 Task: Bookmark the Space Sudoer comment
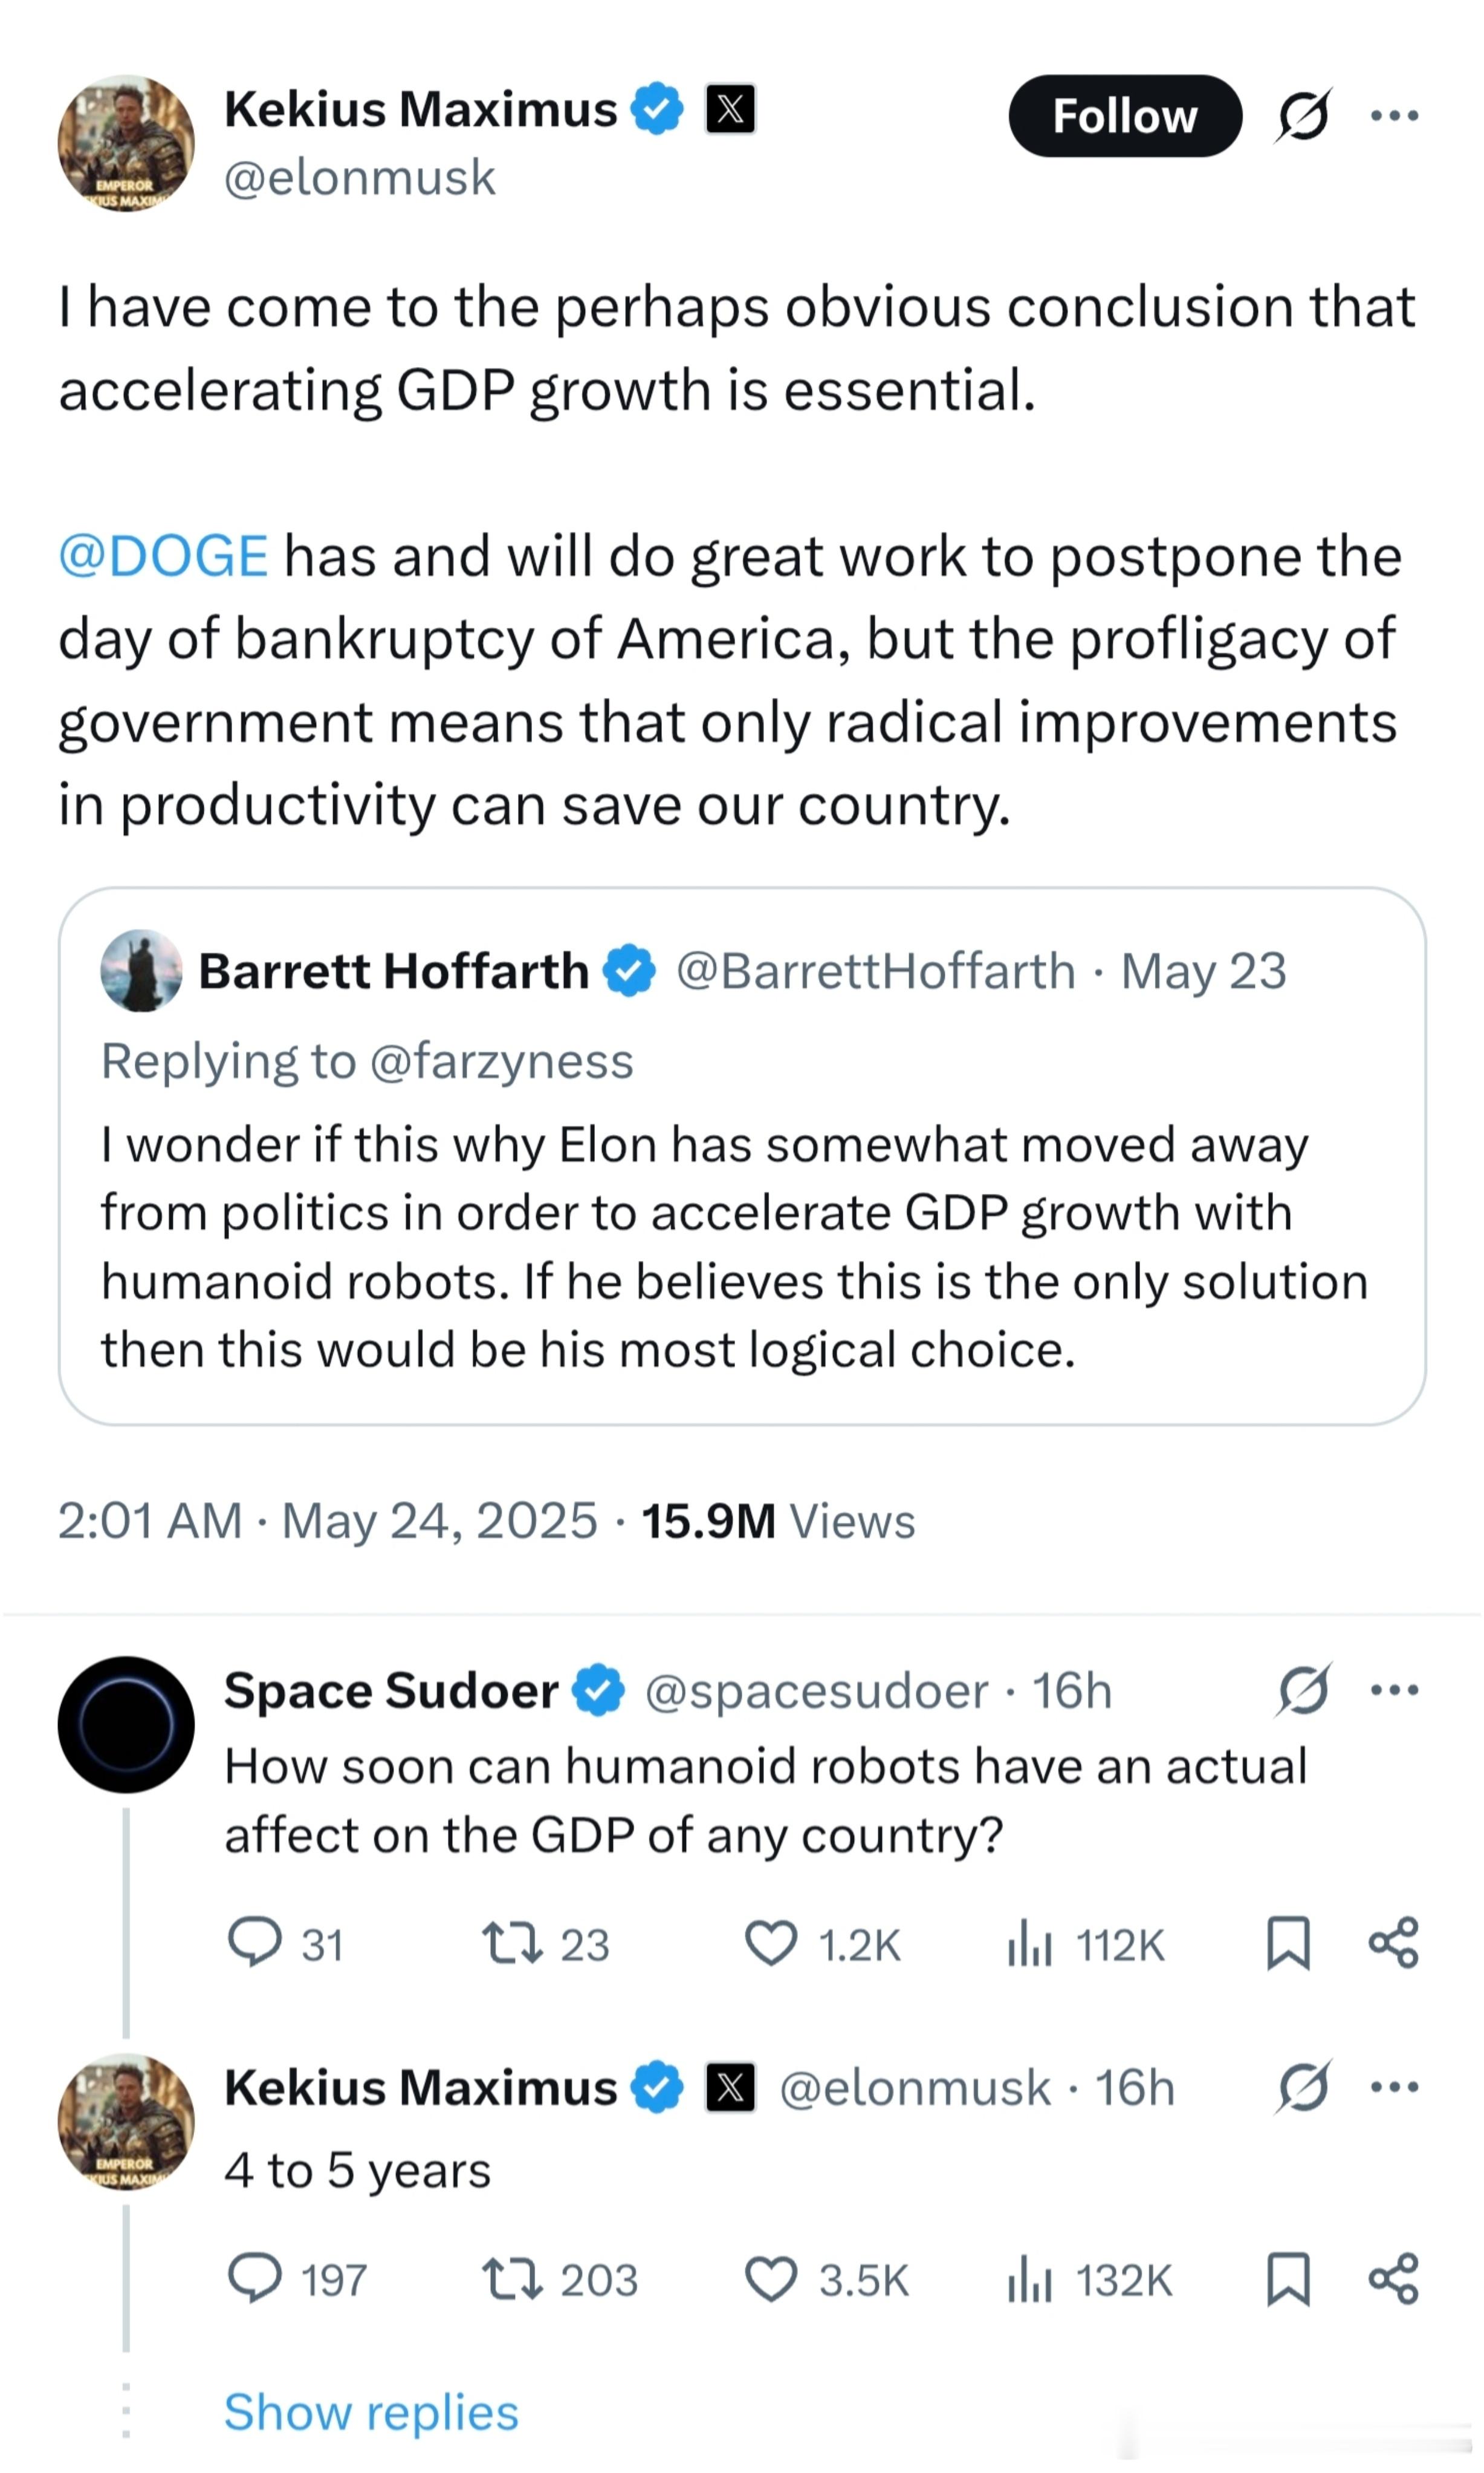click(x=1288, y=1944)
